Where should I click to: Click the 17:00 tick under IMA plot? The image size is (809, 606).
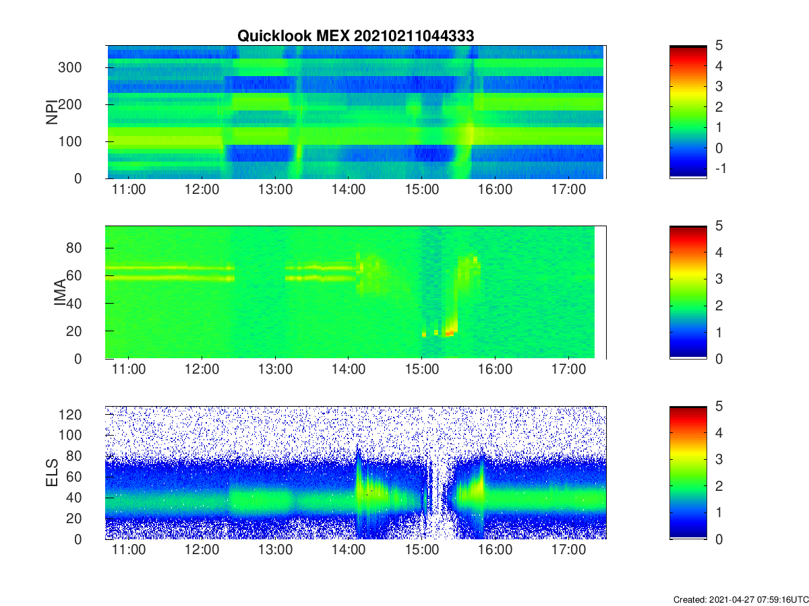(568, 370)
